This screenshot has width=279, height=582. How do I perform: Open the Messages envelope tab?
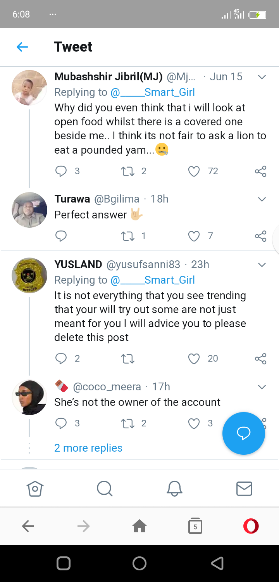pyautogui.click(x=244, y=488)
